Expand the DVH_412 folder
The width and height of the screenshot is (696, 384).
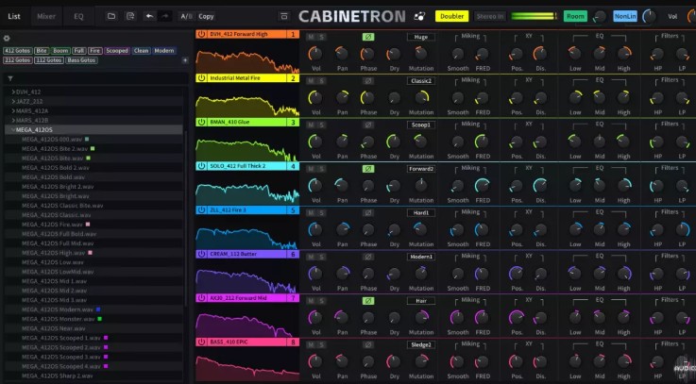(13, 92)
